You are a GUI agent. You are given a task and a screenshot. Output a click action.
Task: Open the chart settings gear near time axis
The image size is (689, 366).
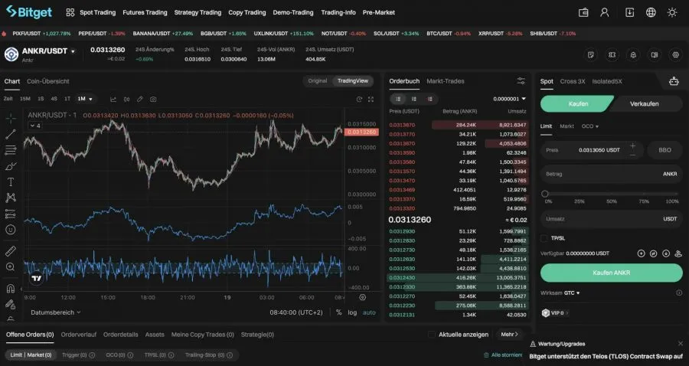(363, 297)
